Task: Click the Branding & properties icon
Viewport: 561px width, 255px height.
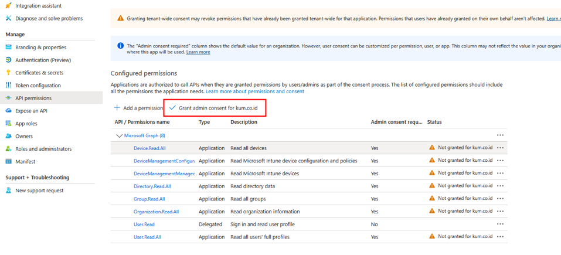Action: point(9,47)
